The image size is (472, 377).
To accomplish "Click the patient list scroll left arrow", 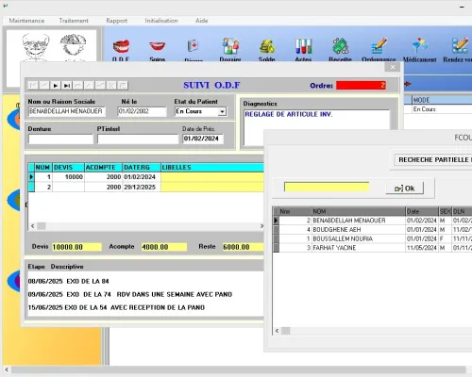I will pyautogui.click(x=277, y=331).
